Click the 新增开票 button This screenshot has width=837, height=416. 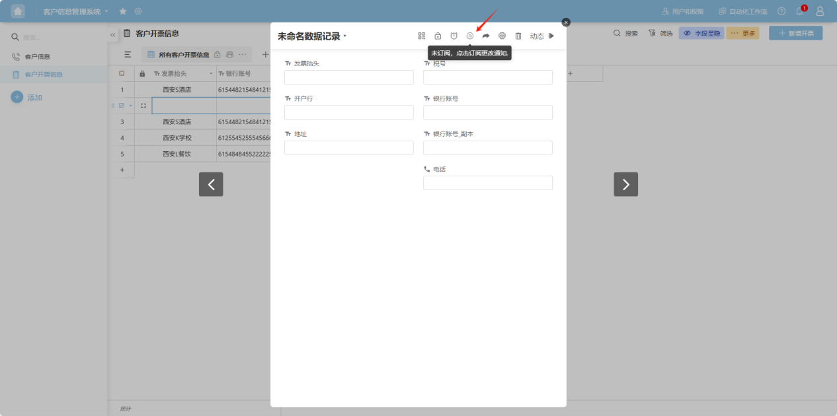(x=795, y=33)
